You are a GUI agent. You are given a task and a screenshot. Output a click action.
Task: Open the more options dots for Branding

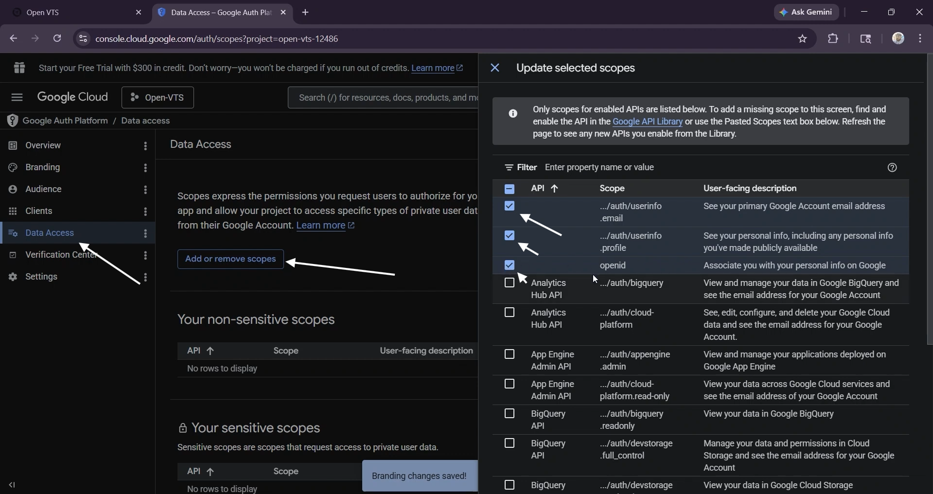(145, 168)
